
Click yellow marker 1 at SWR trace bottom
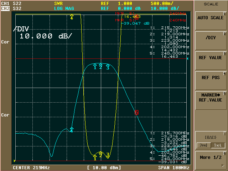[95, 157]
